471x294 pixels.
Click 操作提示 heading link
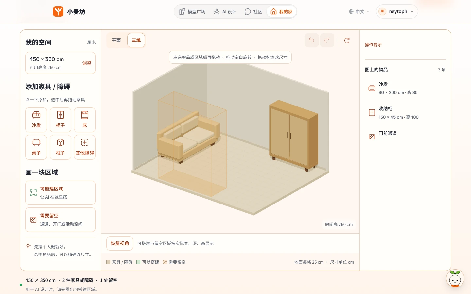coord(373,45)
